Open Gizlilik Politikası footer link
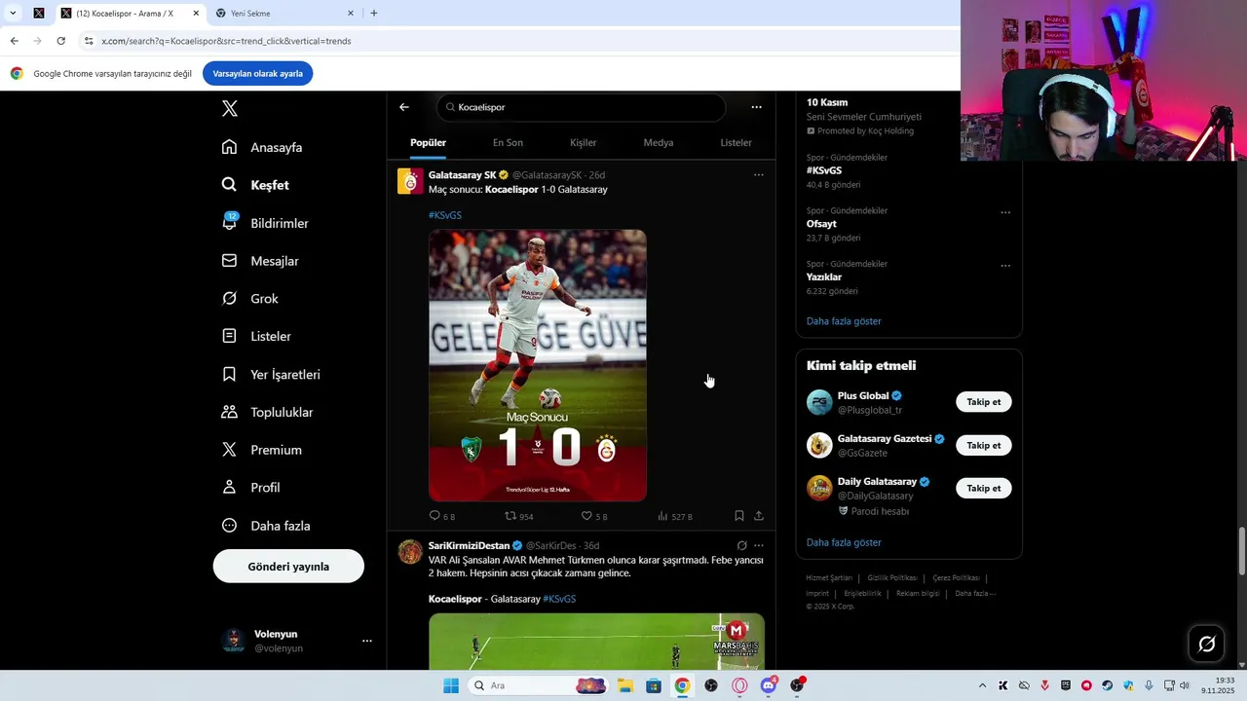1247x701 pixels. (891, 578)
